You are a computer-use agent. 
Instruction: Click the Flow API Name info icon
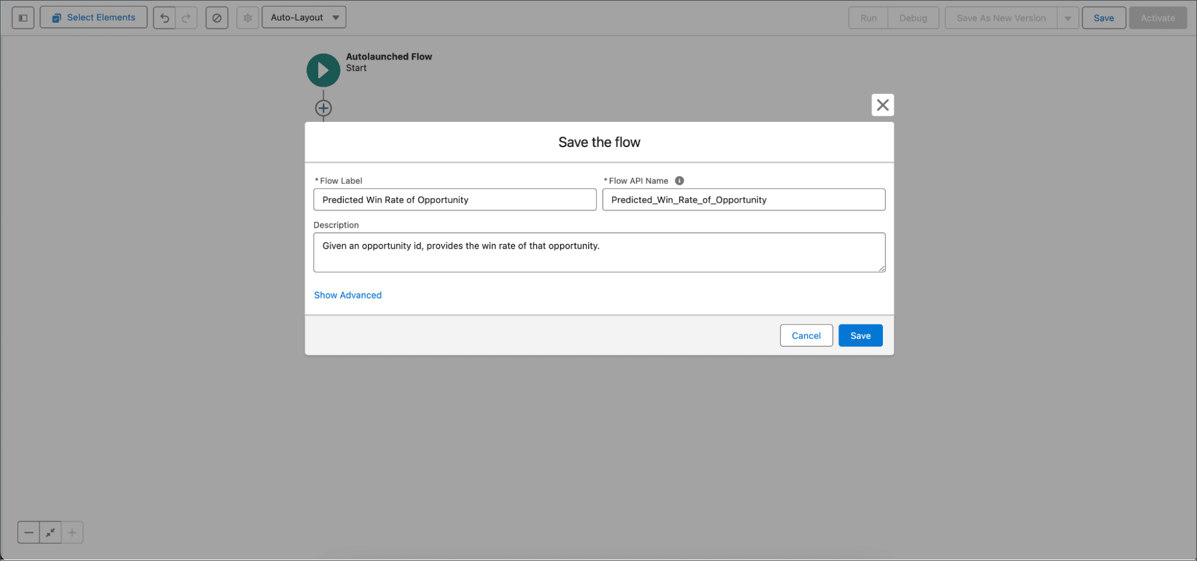click(679, 180)
